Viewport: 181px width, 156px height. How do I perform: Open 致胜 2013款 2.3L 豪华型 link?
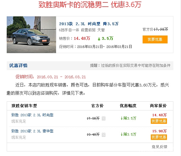click(x=32, y=131)
